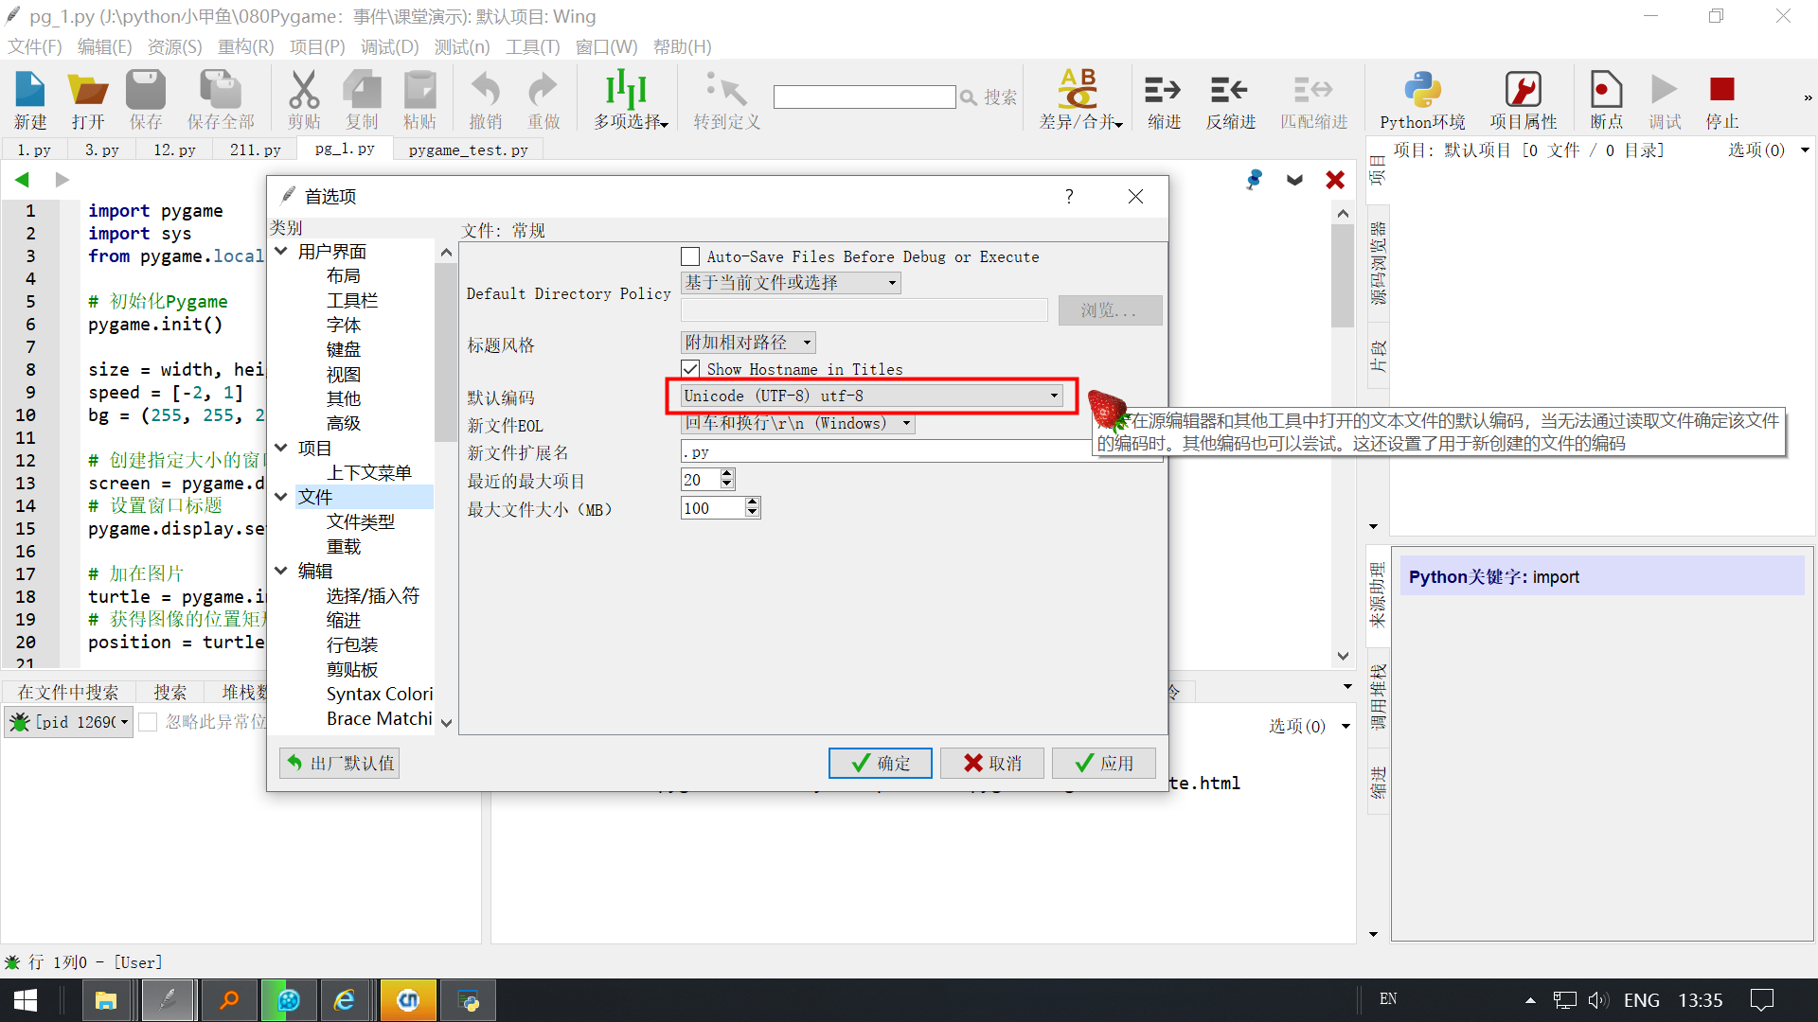
Task: Select 文件类型 in the category tree
Action: click(x=360, y=521)
